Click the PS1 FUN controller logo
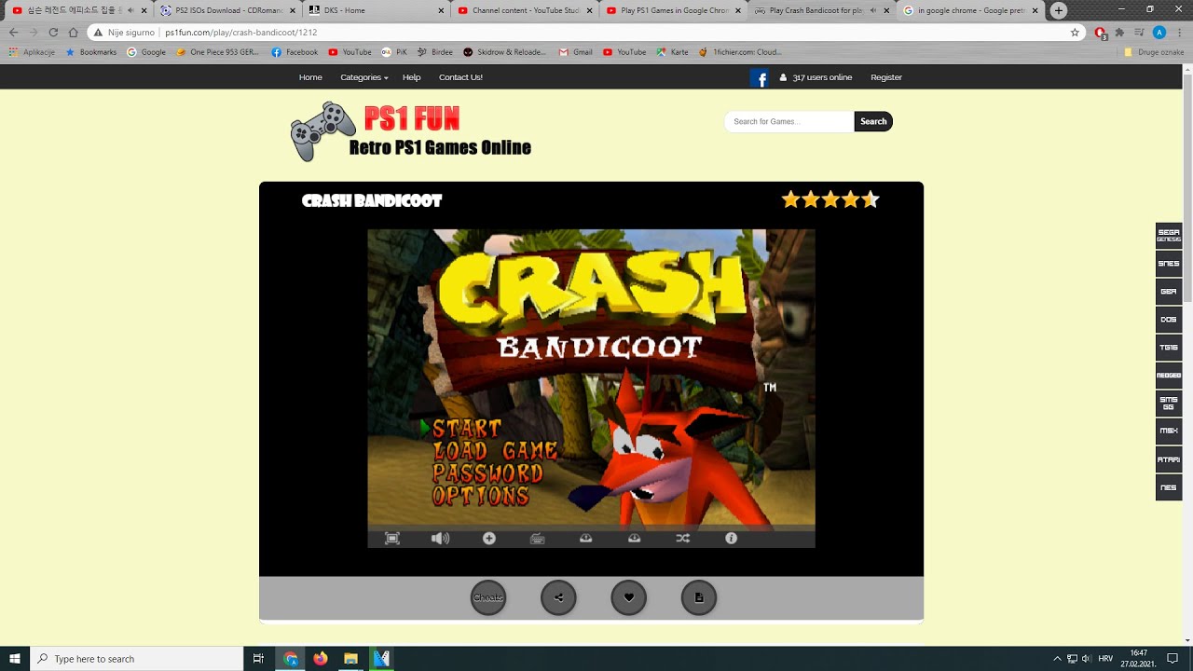This screenshot has width=1193, height=671. 411,131
